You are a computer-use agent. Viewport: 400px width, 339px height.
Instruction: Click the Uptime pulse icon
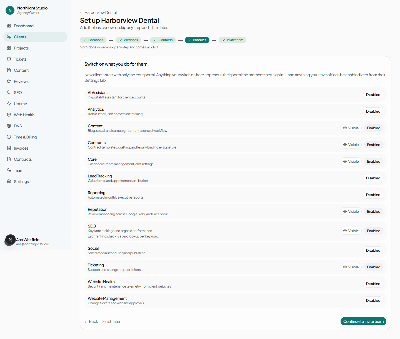point(9,103)
